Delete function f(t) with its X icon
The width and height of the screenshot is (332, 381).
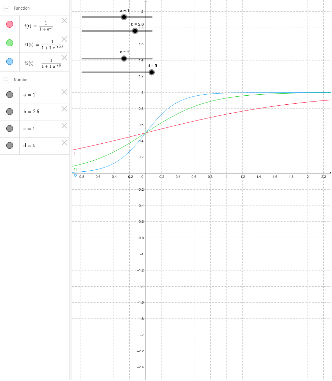tap(64, 20)
